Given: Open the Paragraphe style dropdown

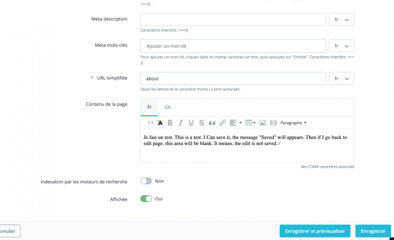Looking at the screenshot, I should pyautogui.click(x=293, y=123).
